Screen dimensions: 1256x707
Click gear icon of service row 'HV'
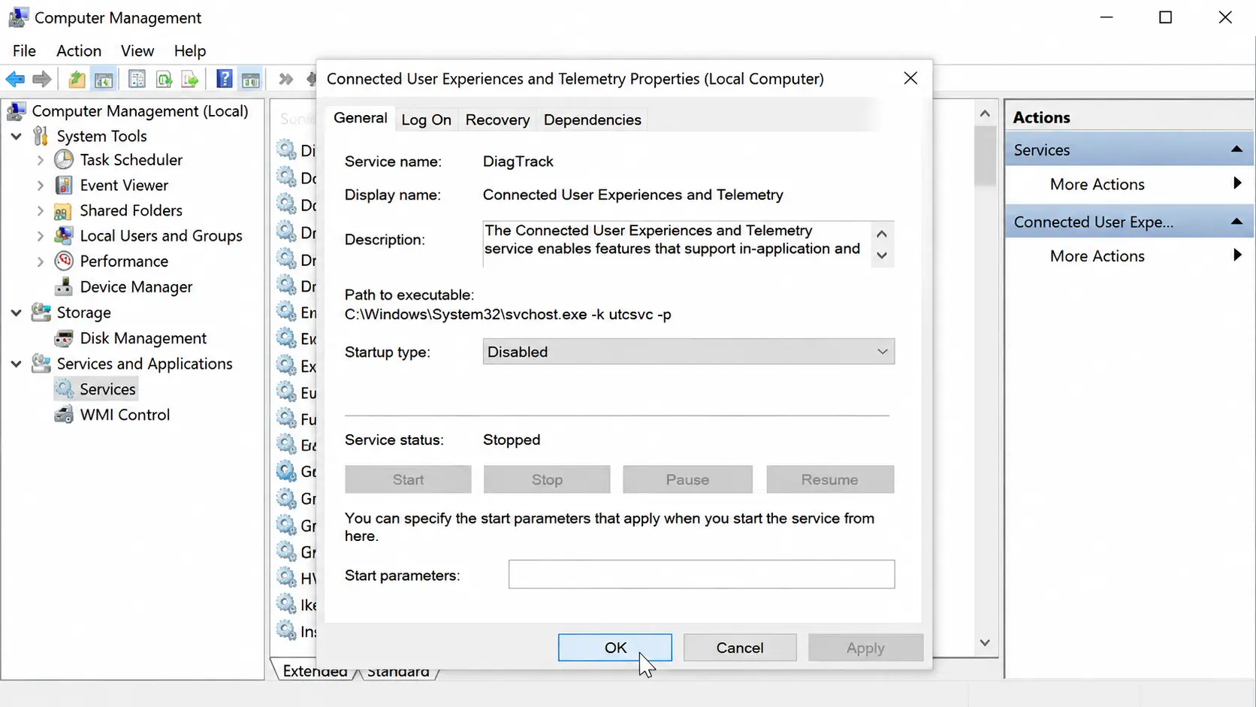(286, 578)
